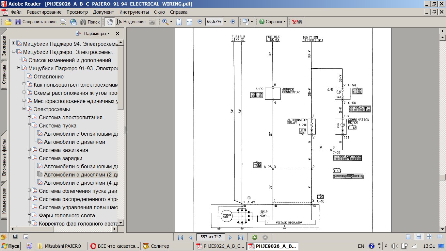
Task: Expand the Система электропитания bookmark
Action: (29, 117)
